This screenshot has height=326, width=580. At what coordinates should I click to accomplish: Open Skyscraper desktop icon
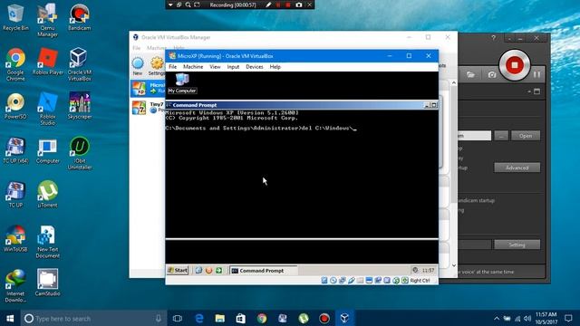click(x=80, y=106)
